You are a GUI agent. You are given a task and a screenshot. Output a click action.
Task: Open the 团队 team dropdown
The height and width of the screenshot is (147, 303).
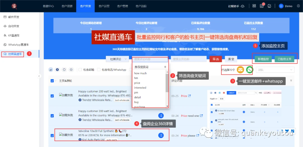click(x=275, y=70)
